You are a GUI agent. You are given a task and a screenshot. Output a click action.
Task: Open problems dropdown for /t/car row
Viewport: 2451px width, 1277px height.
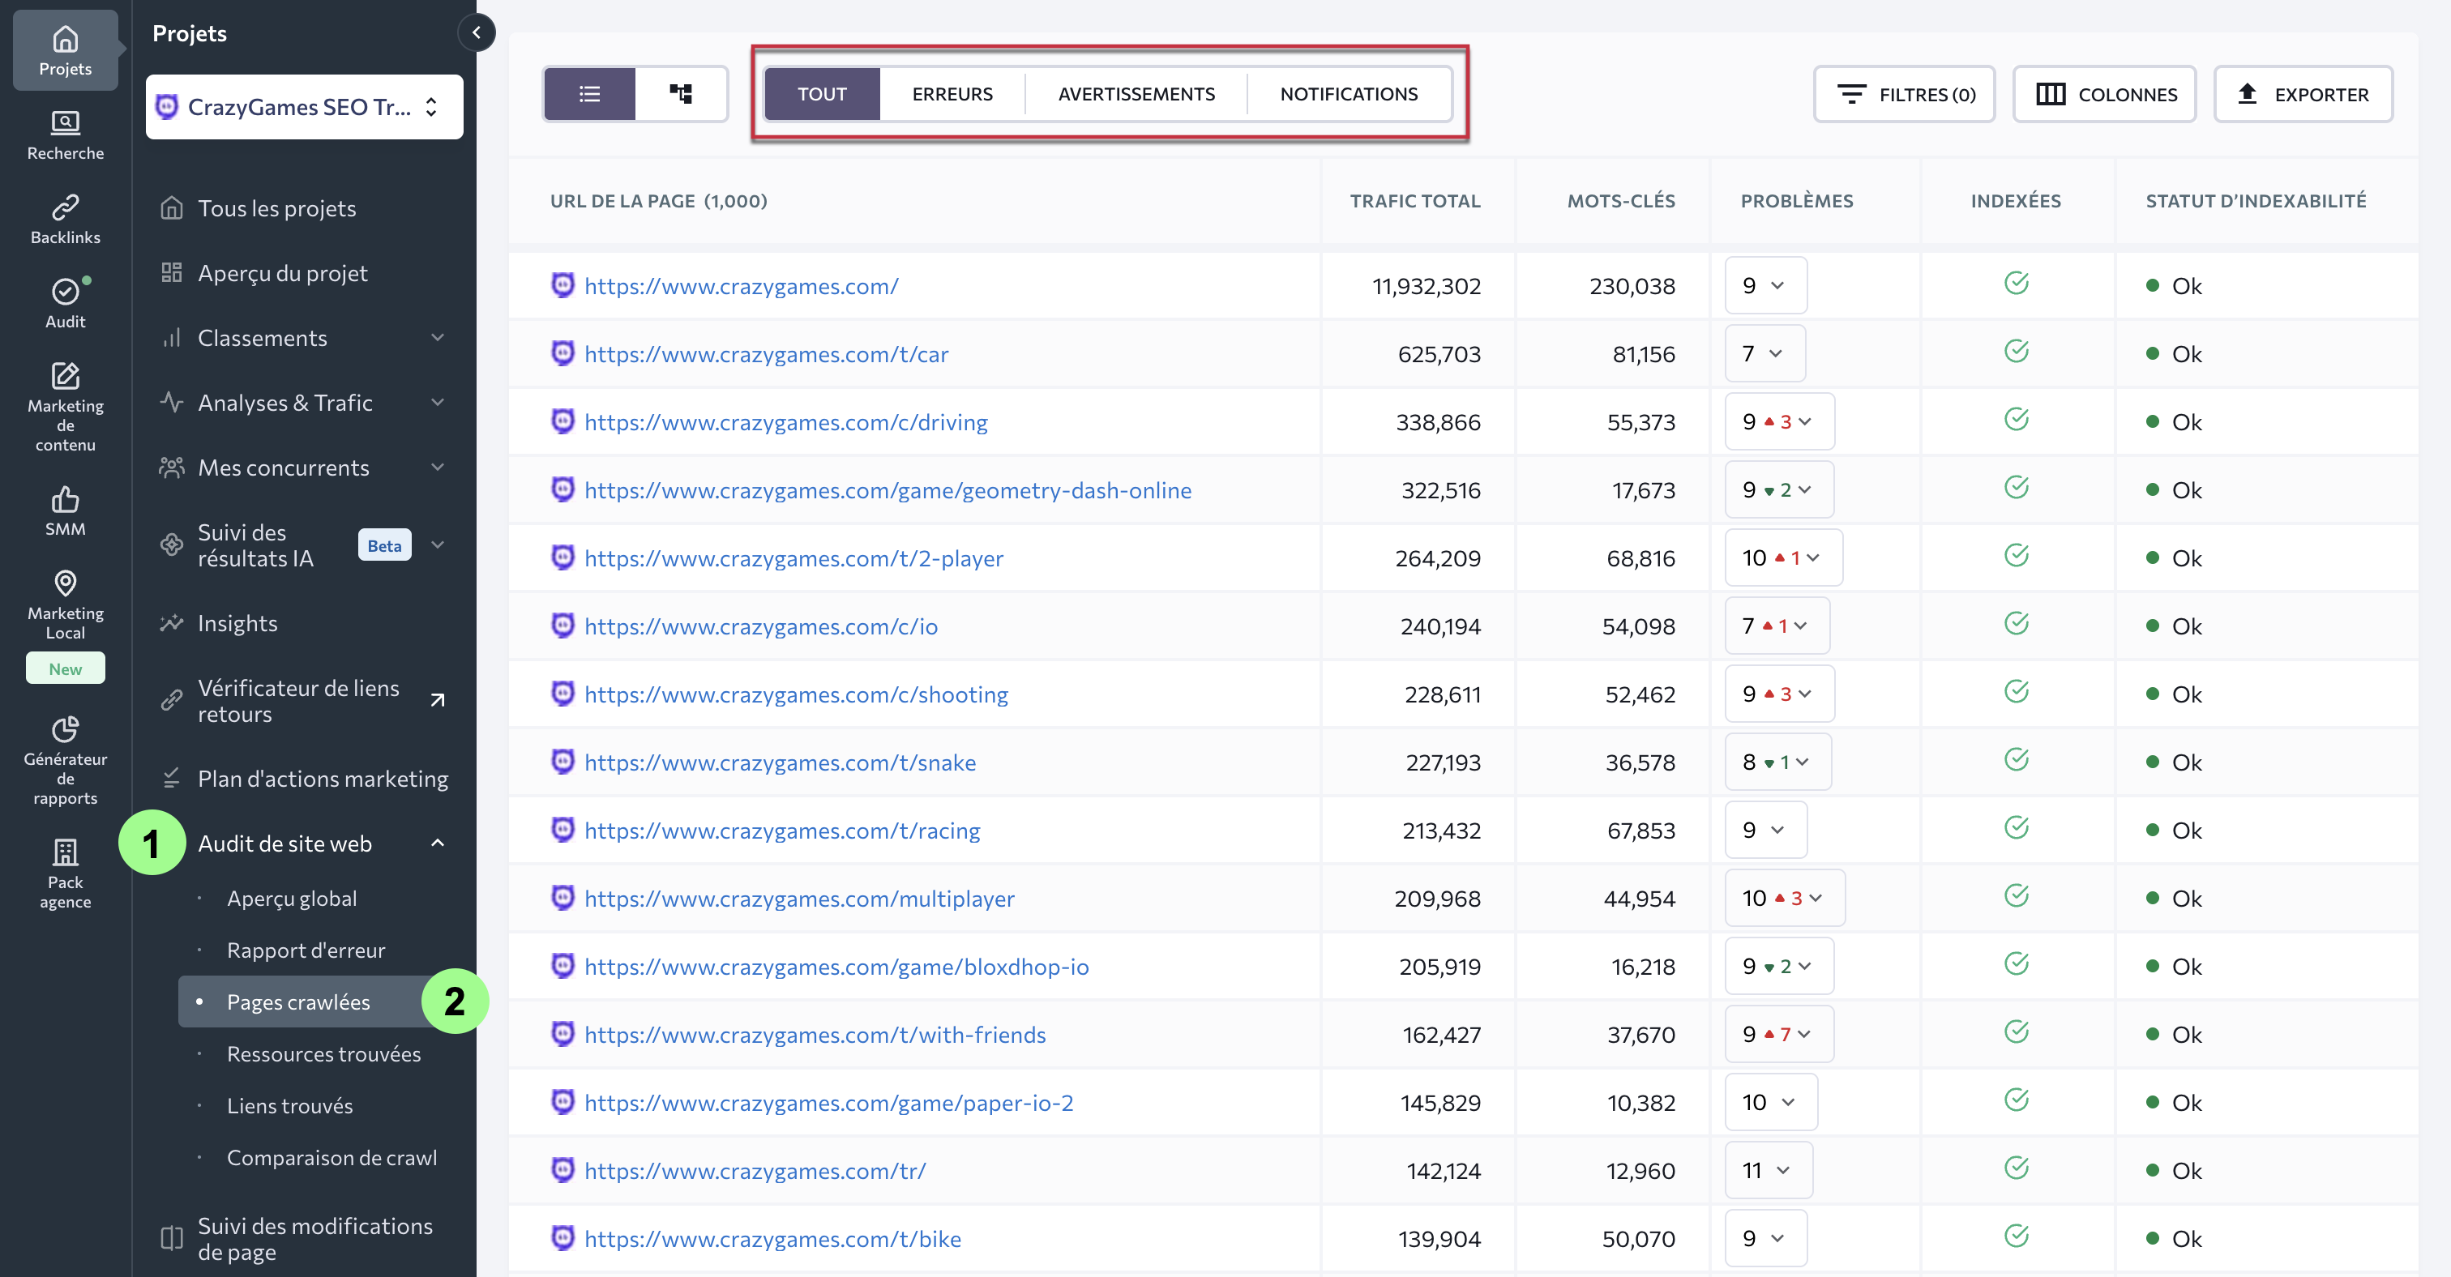coord(1764,354)
